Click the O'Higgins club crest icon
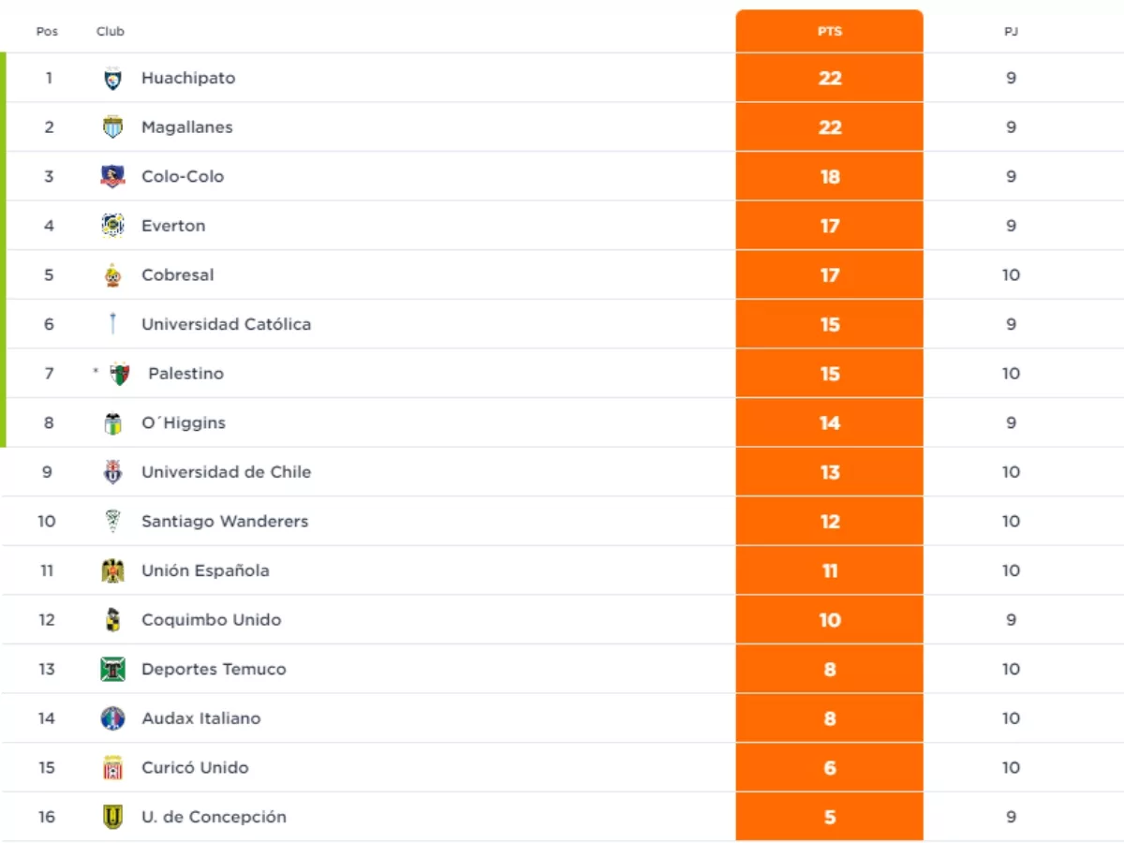Viewport: 1124px width, 843px height. point(112,423)
